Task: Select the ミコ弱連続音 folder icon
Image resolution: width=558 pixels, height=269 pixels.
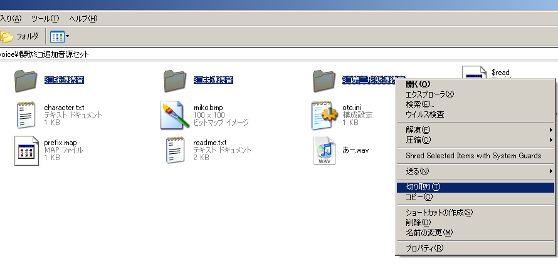Action: tap(175, 81)
